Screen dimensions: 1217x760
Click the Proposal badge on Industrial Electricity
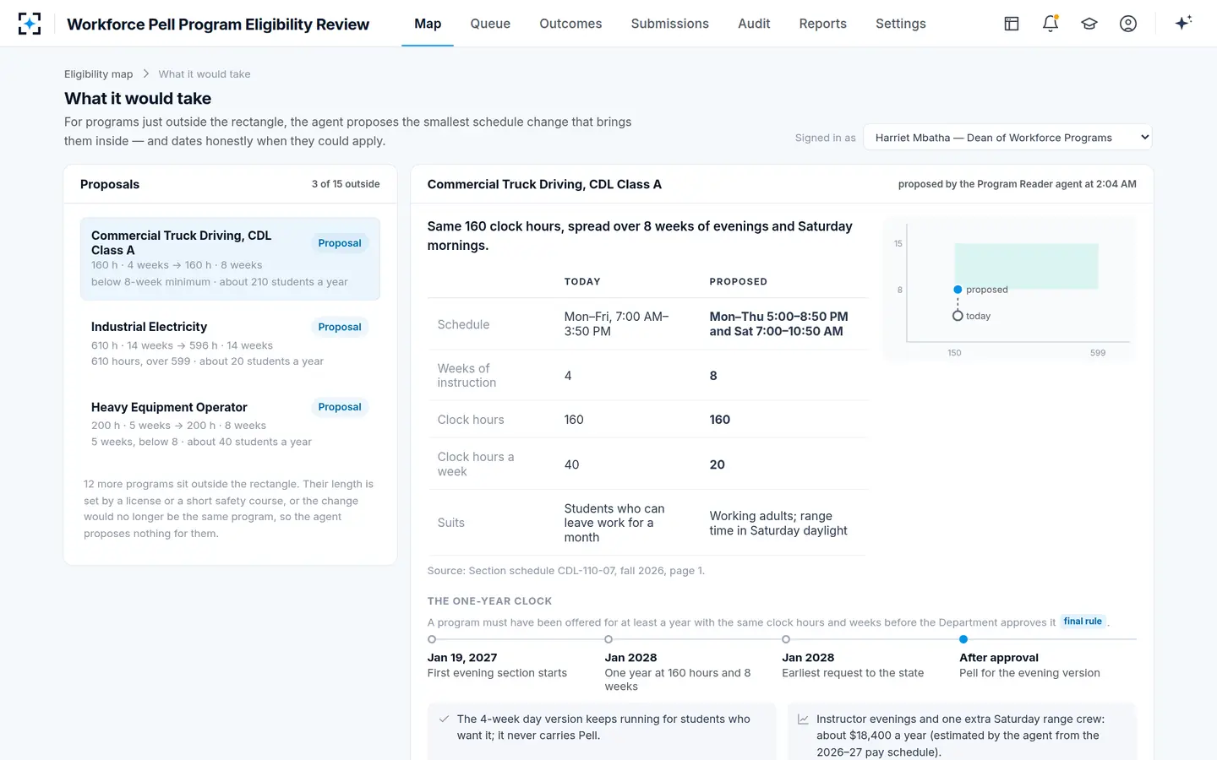coord(340,327)
